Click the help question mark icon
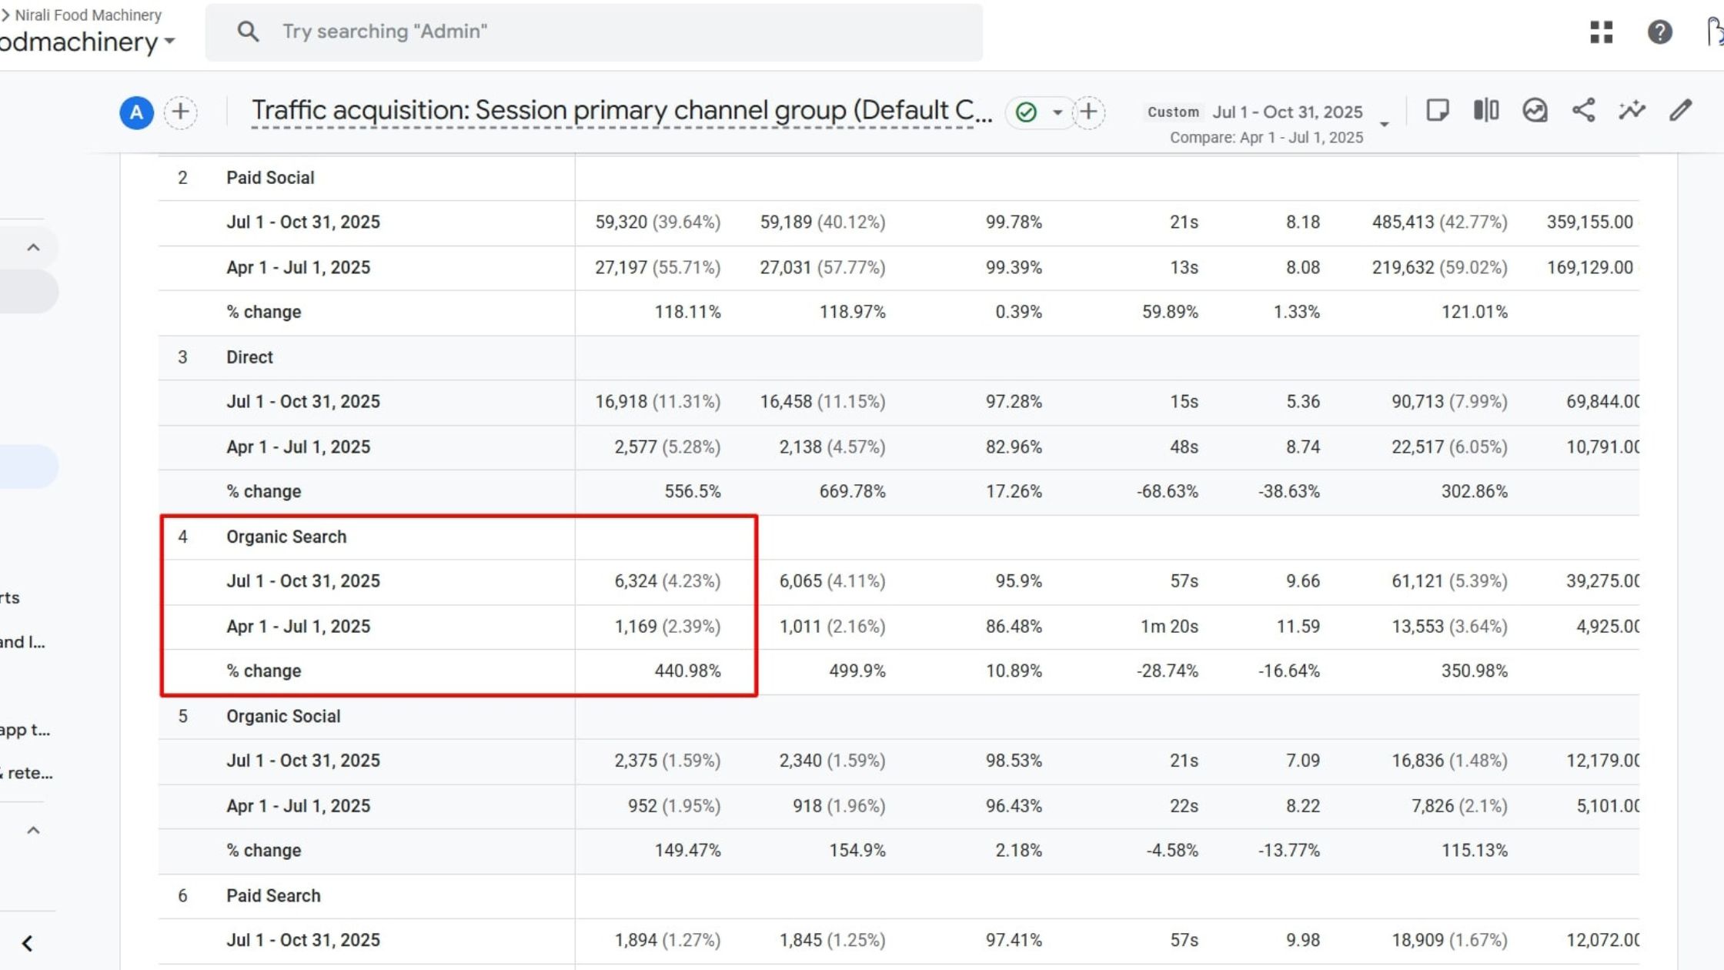 click(x=1659, y=32)
